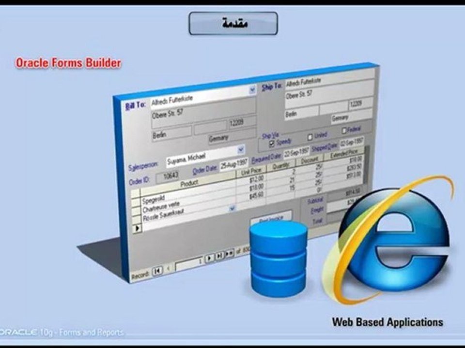This screenshot has width=465, height=348.
Task: Go to next record in navigator
Action: 209,258
